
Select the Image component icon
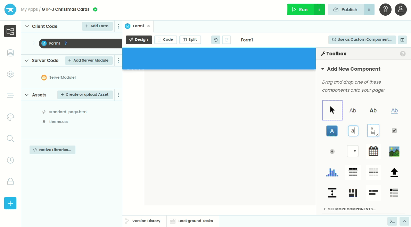(394, 151)
